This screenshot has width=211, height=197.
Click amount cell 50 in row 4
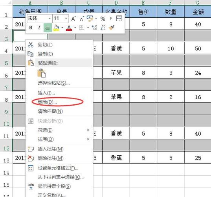[198, 48]
